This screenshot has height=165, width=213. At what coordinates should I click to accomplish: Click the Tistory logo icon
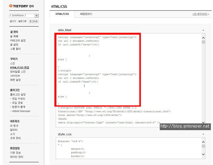click(11, 6)
